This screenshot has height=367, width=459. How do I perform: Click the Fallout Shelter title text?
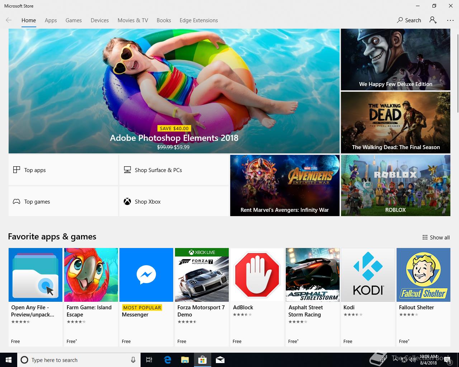pyautogui.click(x=416, y=308)
